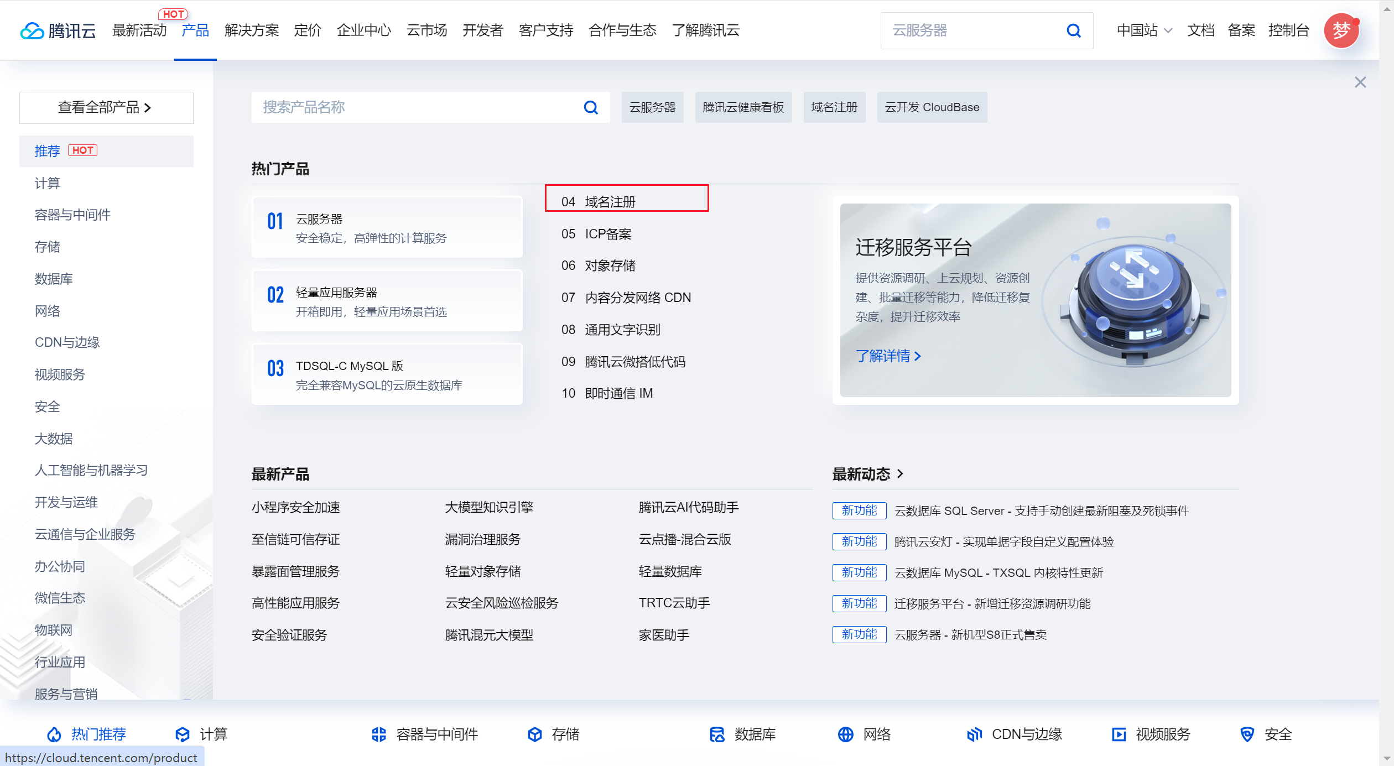Click the 计算 cube icon in bottom bar

[183, 734]
